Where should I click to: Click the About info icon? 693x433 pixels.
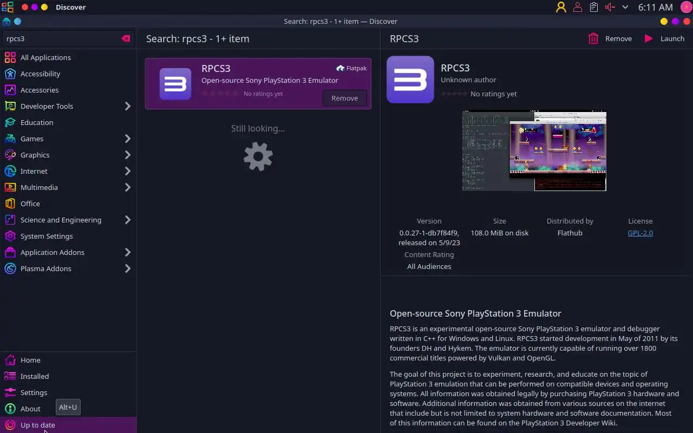pyautogui.click(x=10, y=409)
